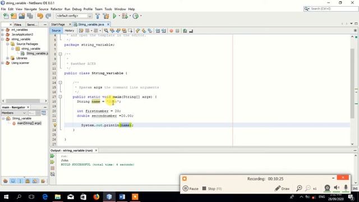Click the Next Bookmark icon in editor toolbar
The width and height of the screenshot is (359, 202).
coord(144,31)
